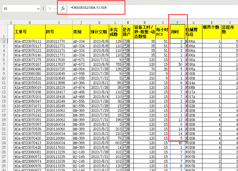The height and width of the screenshot is (171, 238).
Task: Select column K header
Action: tap(99, 23)
